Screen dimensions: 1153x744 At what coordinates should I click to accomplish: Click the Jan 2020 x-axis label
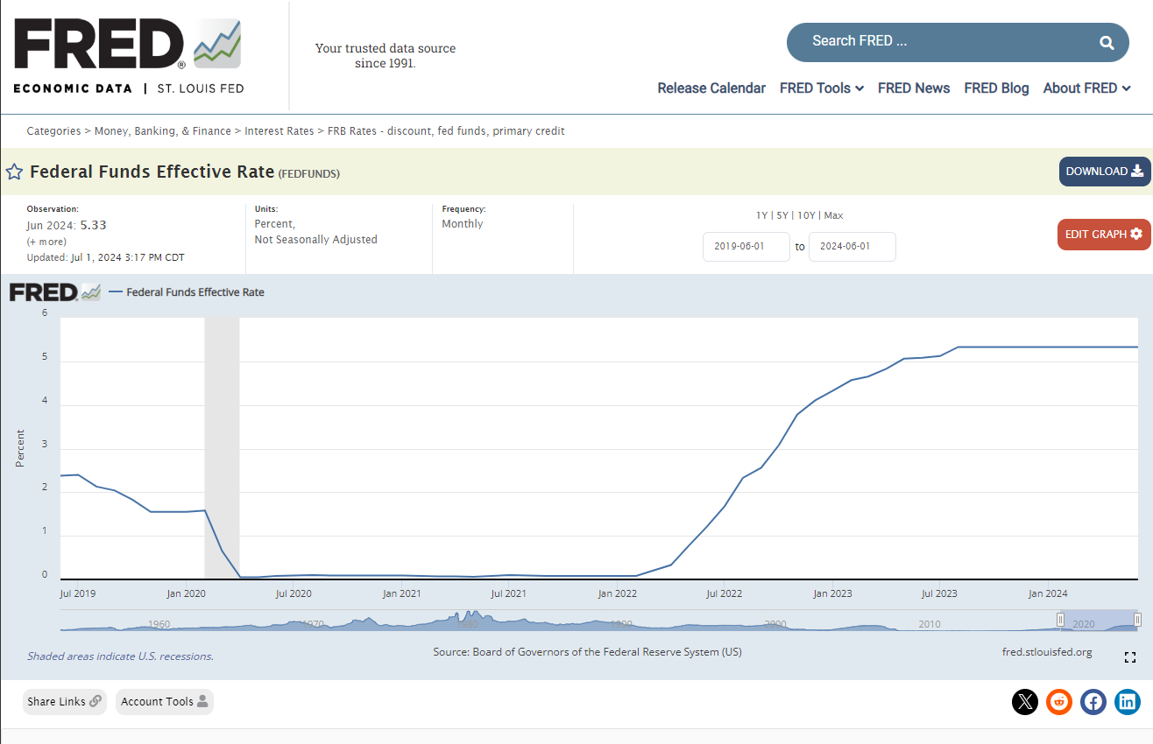[186, 593]
